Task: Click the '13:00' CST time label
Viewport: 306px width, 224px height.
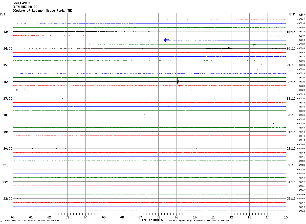Action: coord(8,32)
